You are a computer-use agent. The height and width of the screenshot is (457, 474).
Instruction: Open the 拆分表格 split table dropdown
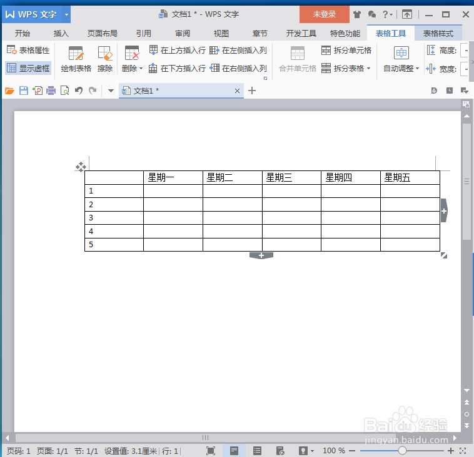tap(346, 68)
